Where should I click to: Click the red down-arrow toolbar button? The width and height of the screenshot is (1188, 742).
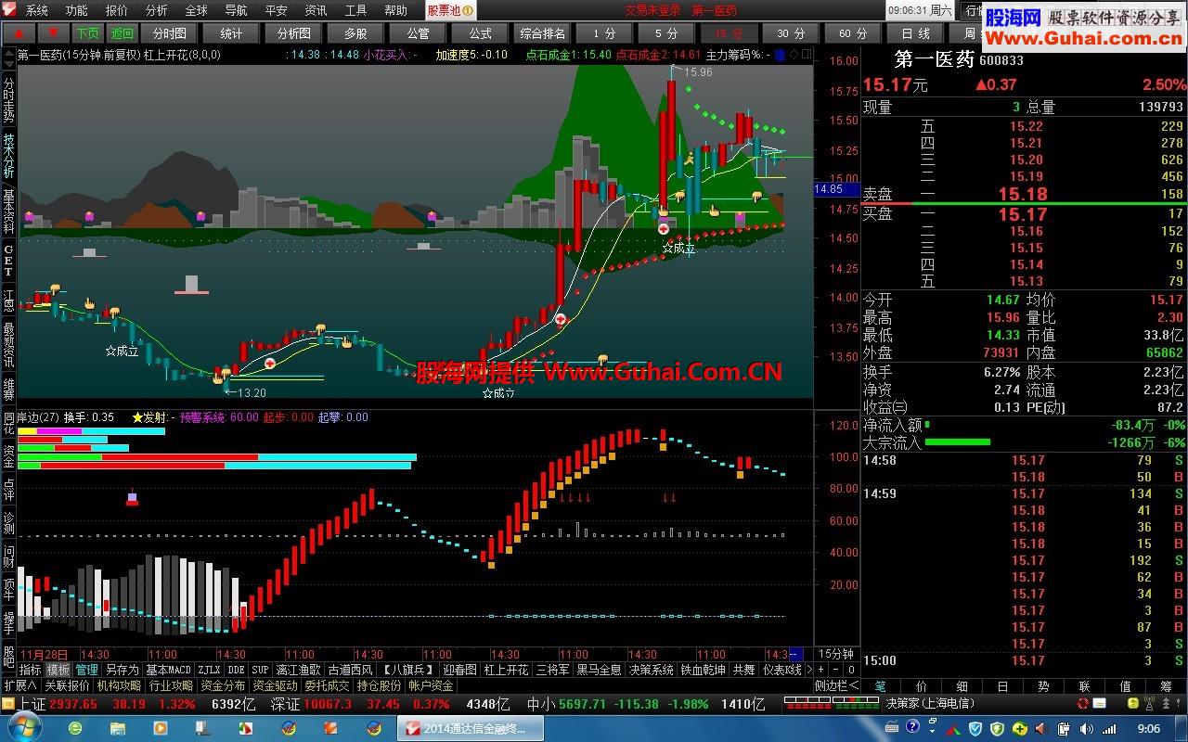(52, 32)
